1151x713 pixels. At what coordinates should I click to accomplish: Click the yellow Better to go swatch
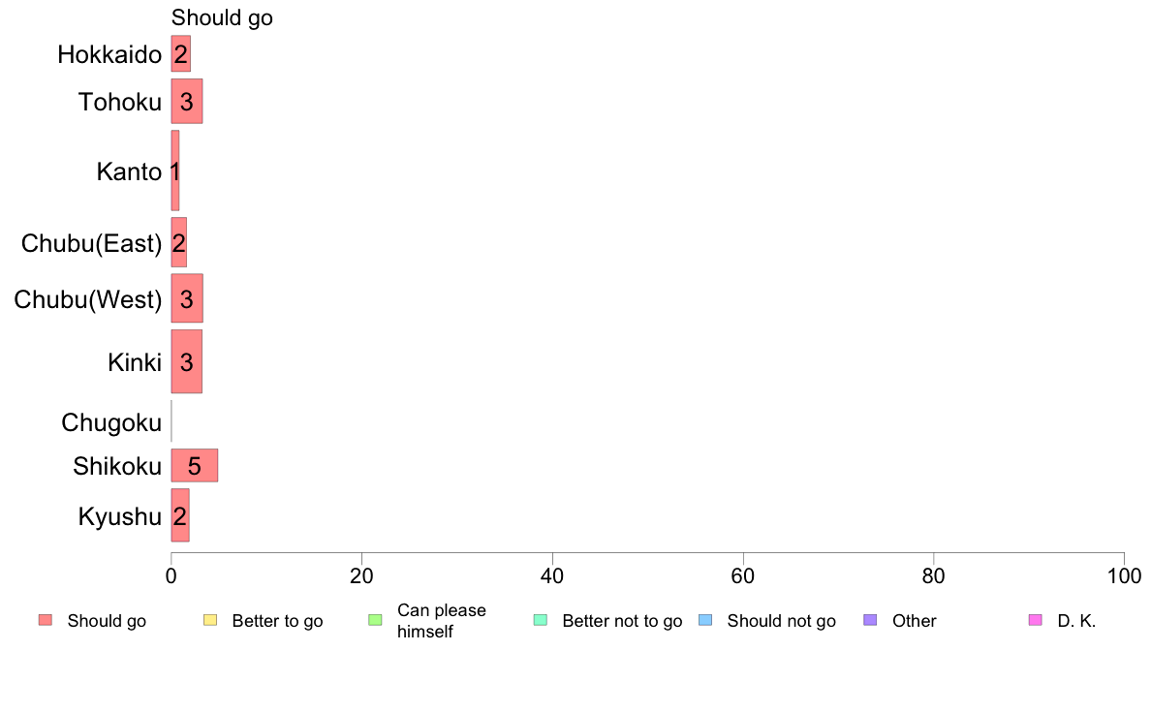click(x=210, y=620)
